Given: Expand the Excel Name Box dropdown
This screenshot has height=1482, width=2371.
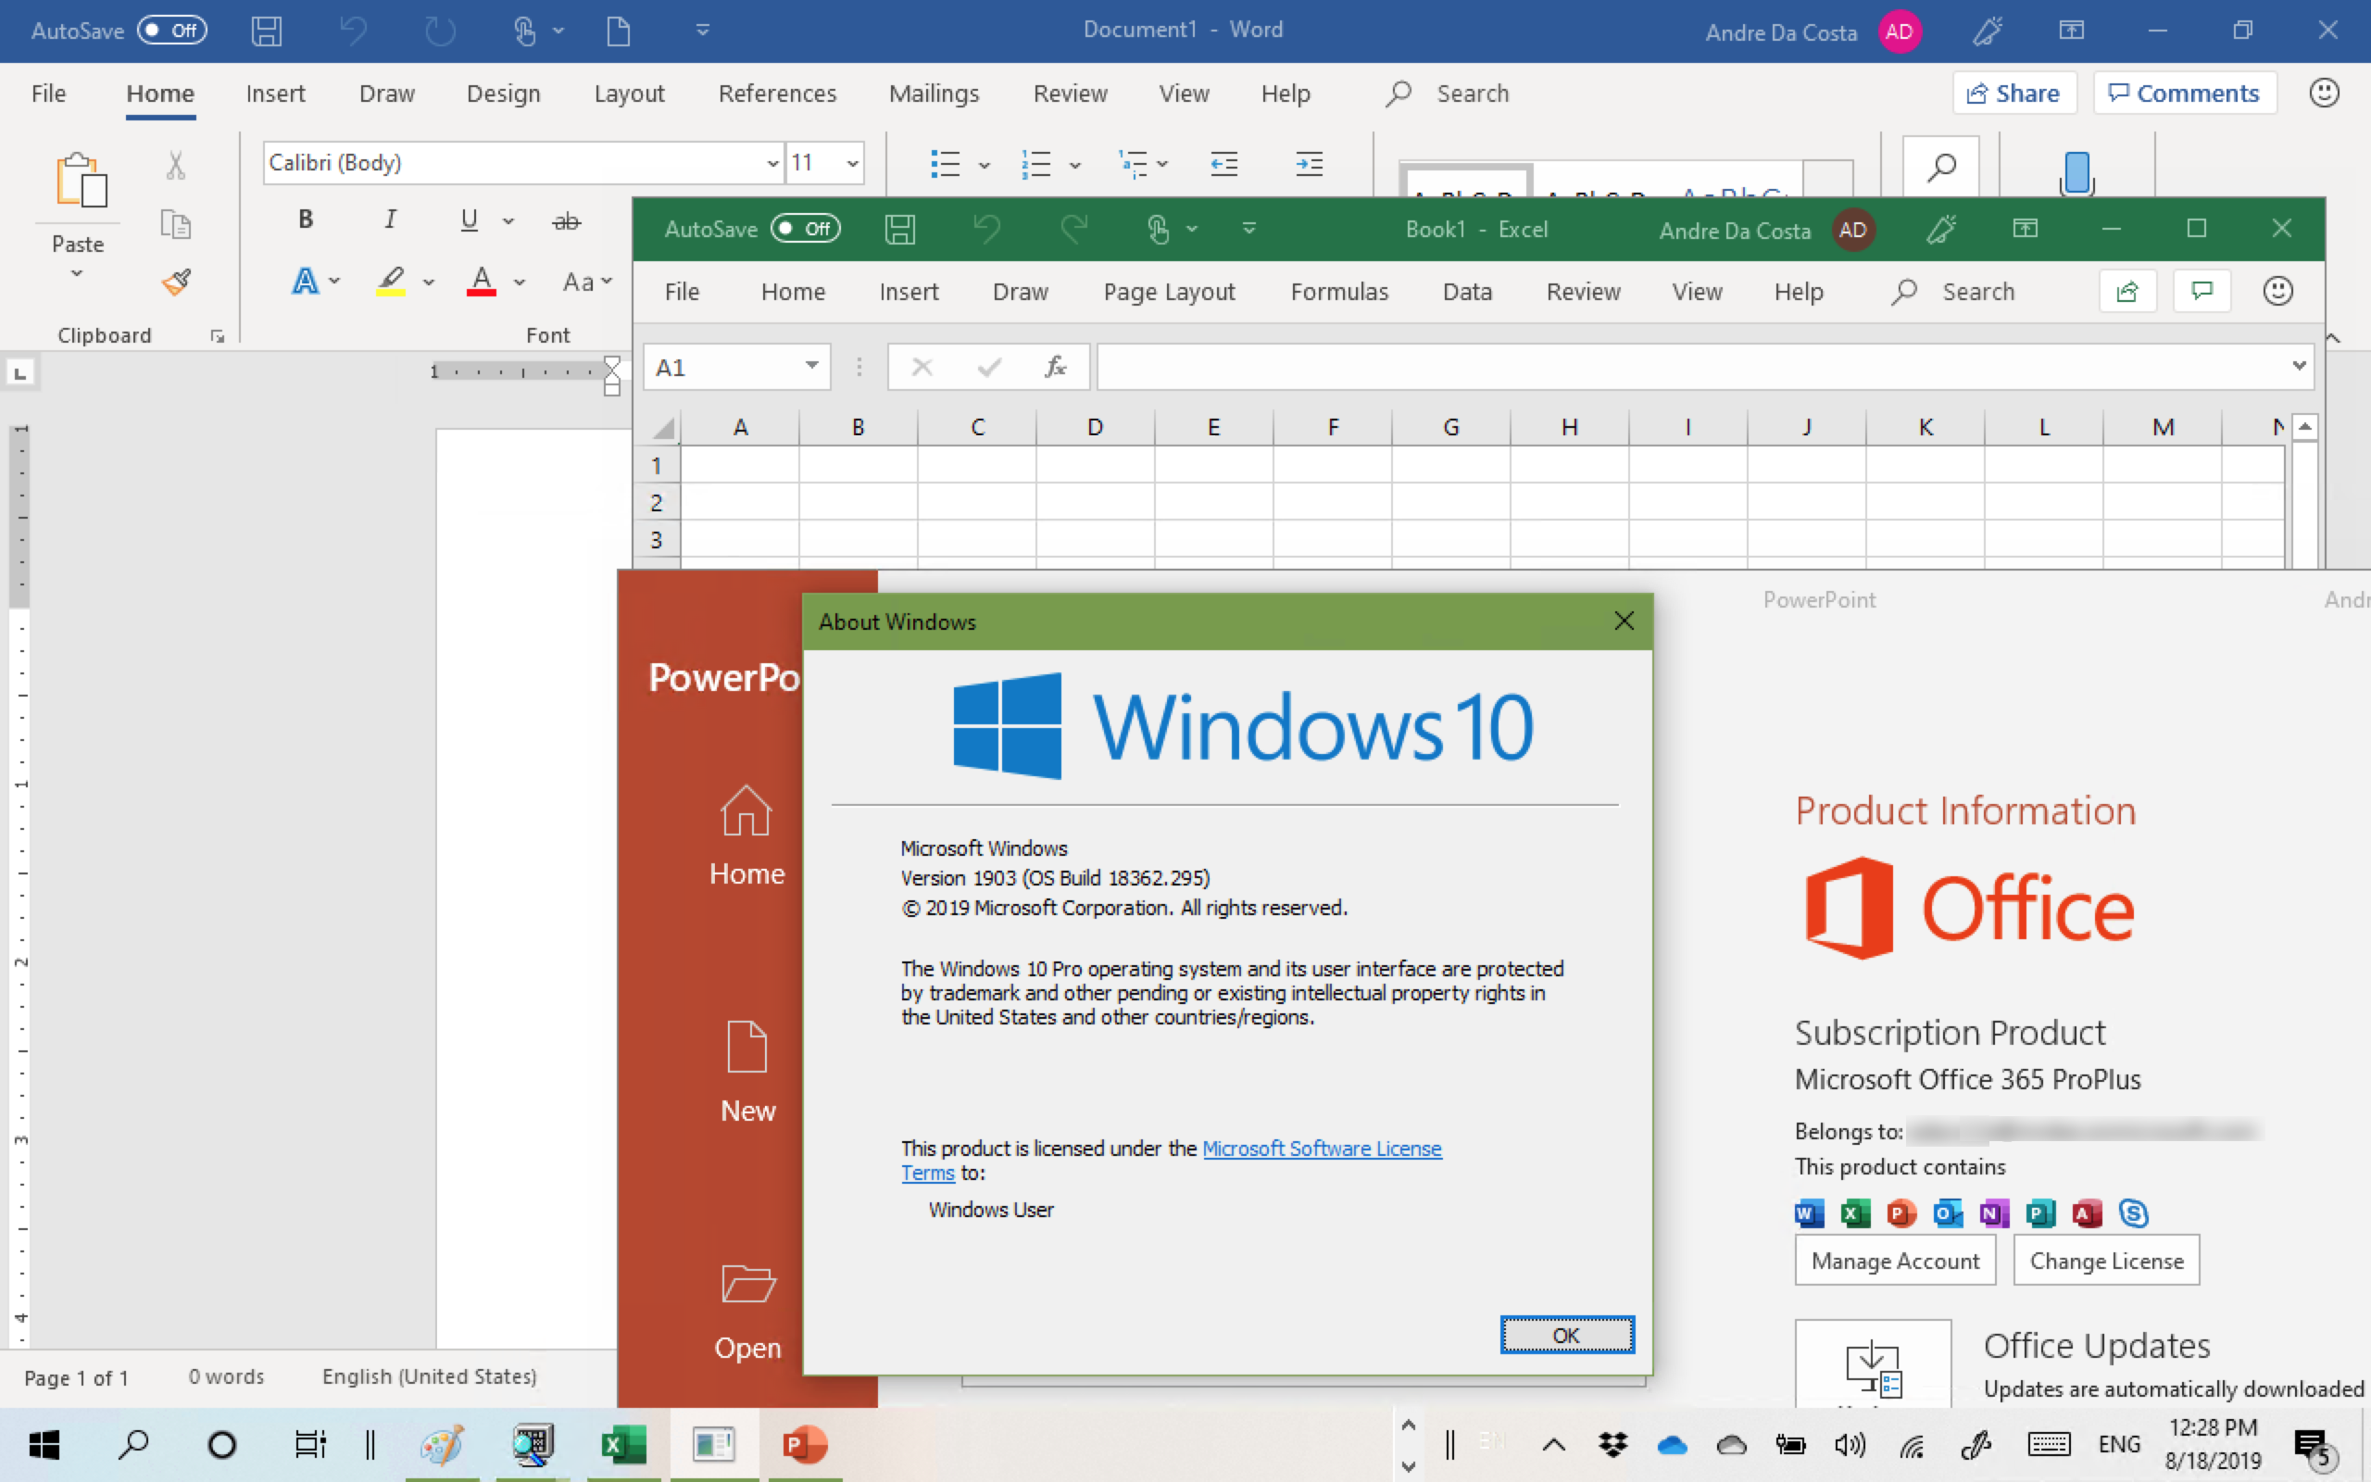Looking at the screenshot, I should 811,366.
